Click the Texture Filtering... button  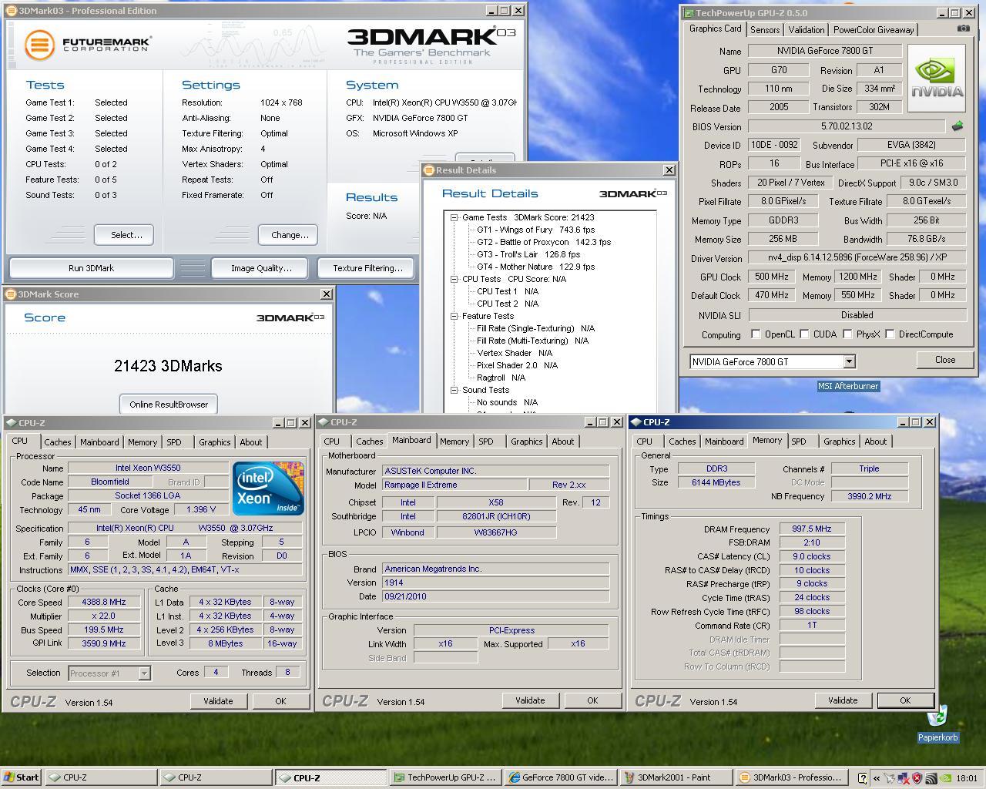pos(367,268)
